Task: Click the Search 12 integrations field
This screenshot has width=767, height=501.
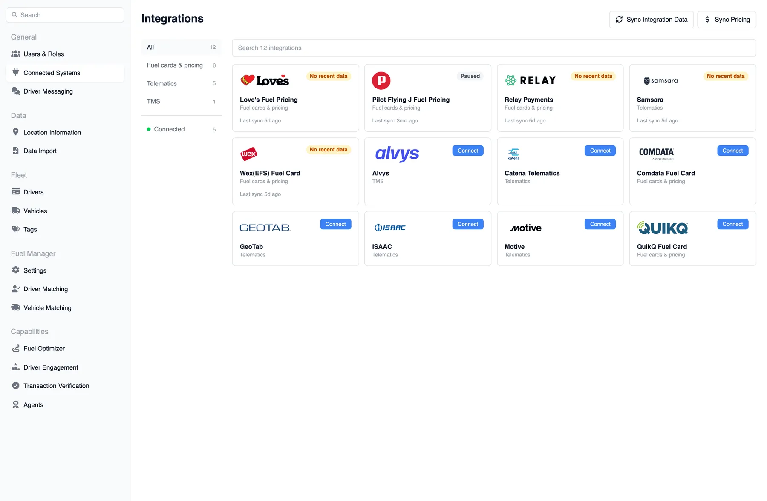Action: point(494,48)
